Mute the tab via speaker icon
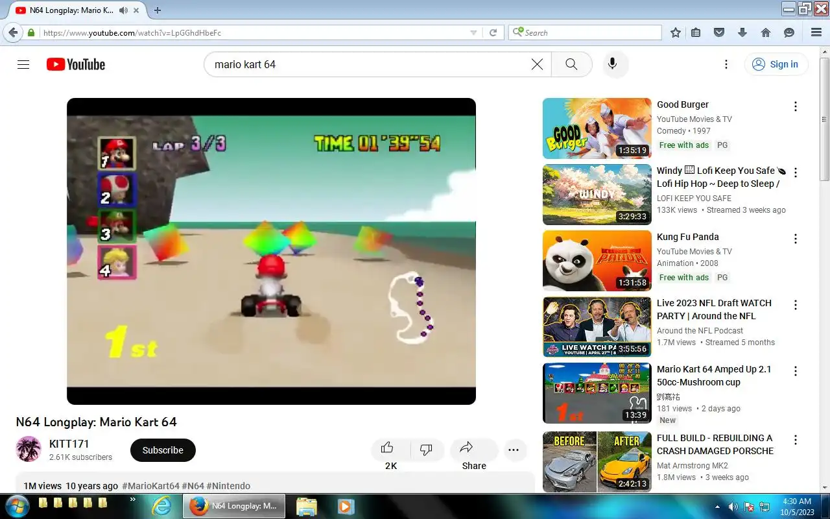The height and width of the screenshot is (519, 830). pos(123,10)
